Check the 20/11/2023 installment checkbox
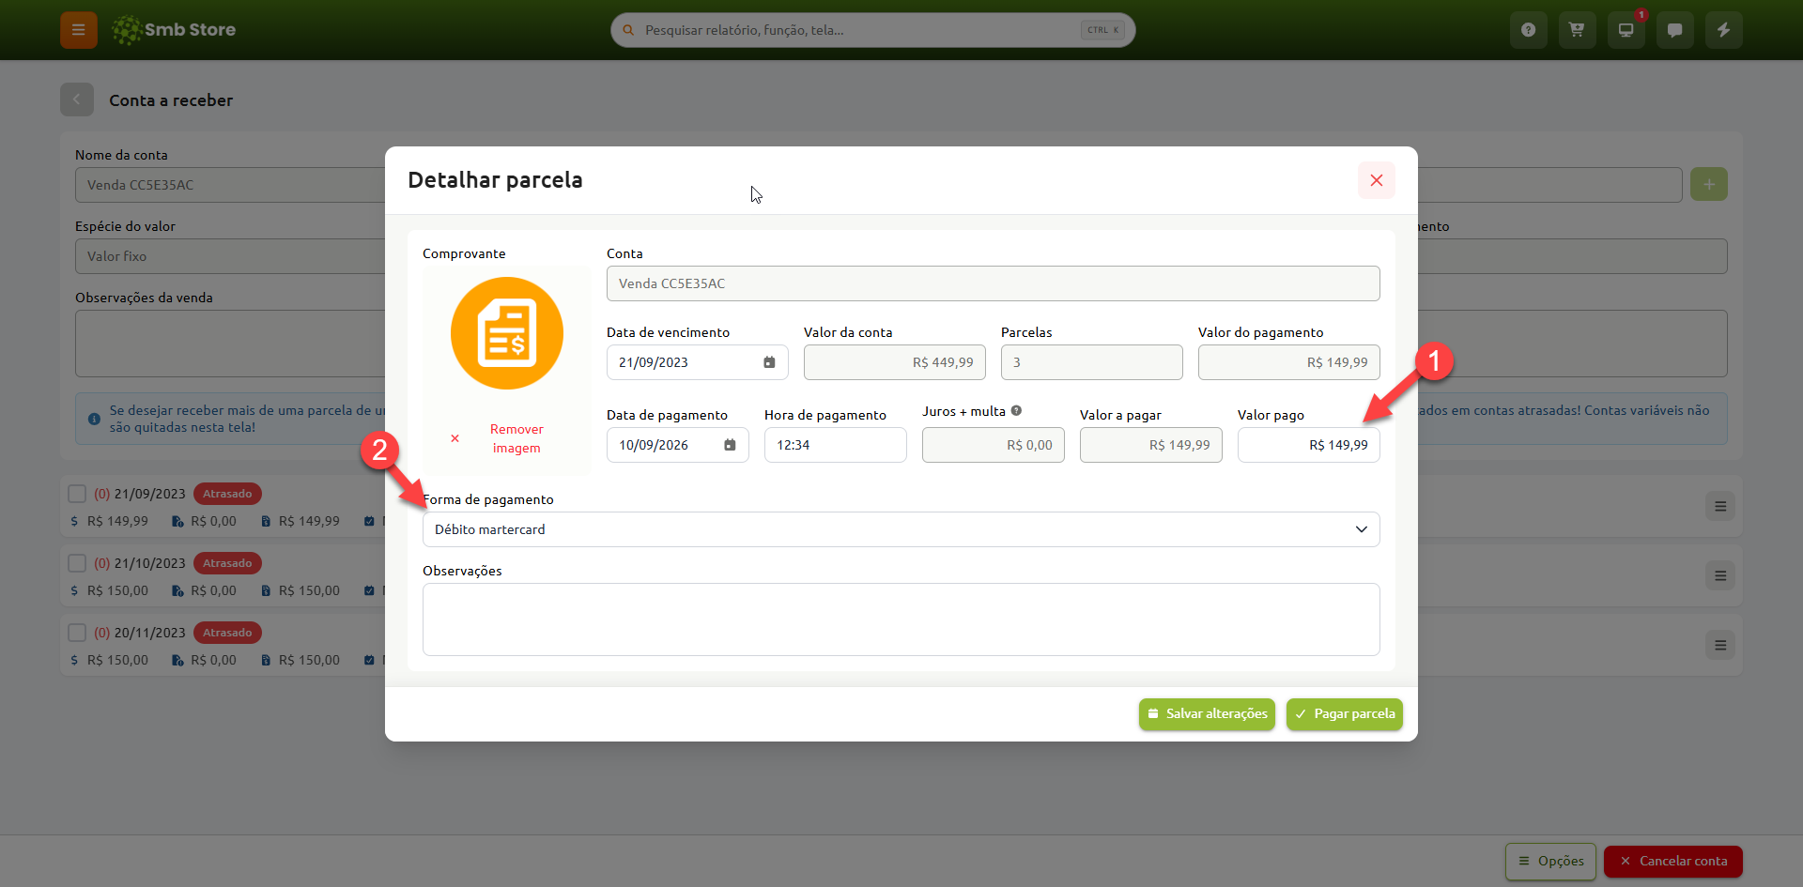The height and width of the screenshot is (887, 1803). (77, 633)
